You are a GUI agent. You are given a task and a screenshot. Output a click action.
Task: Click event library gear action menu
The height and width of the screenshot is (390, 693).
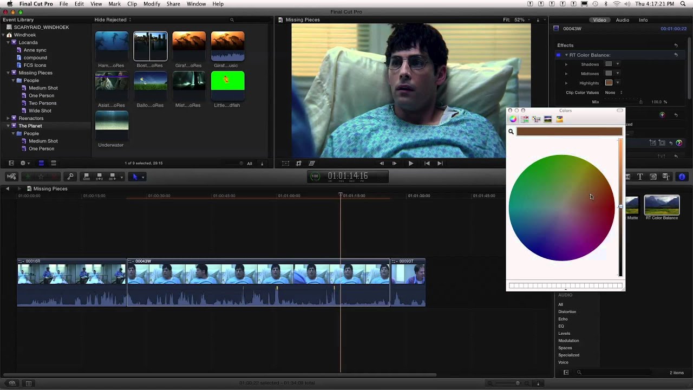(24, 163)
